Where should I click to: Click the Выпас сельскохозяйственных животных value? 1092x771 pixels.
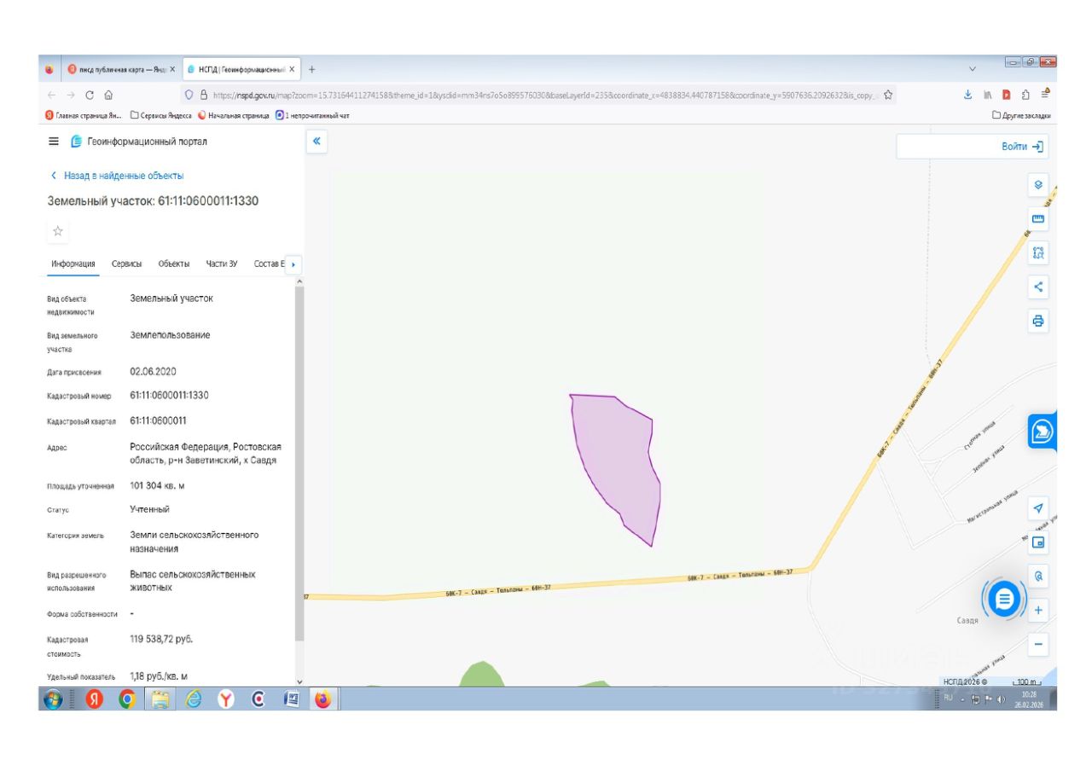pos(193,582)
